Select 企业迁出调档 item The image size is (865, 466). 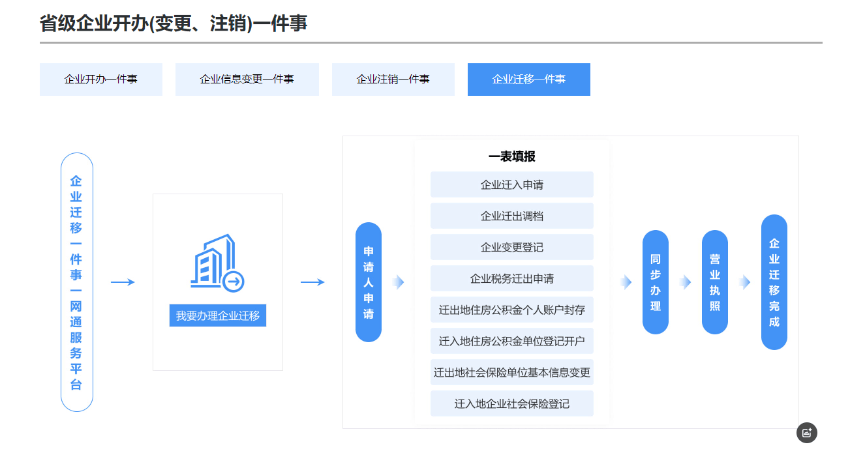pos(512,216)
